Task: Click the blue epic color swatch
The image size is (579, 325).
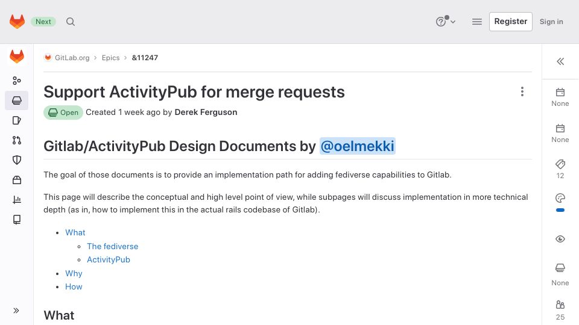Action: click(x=560, y=211)
